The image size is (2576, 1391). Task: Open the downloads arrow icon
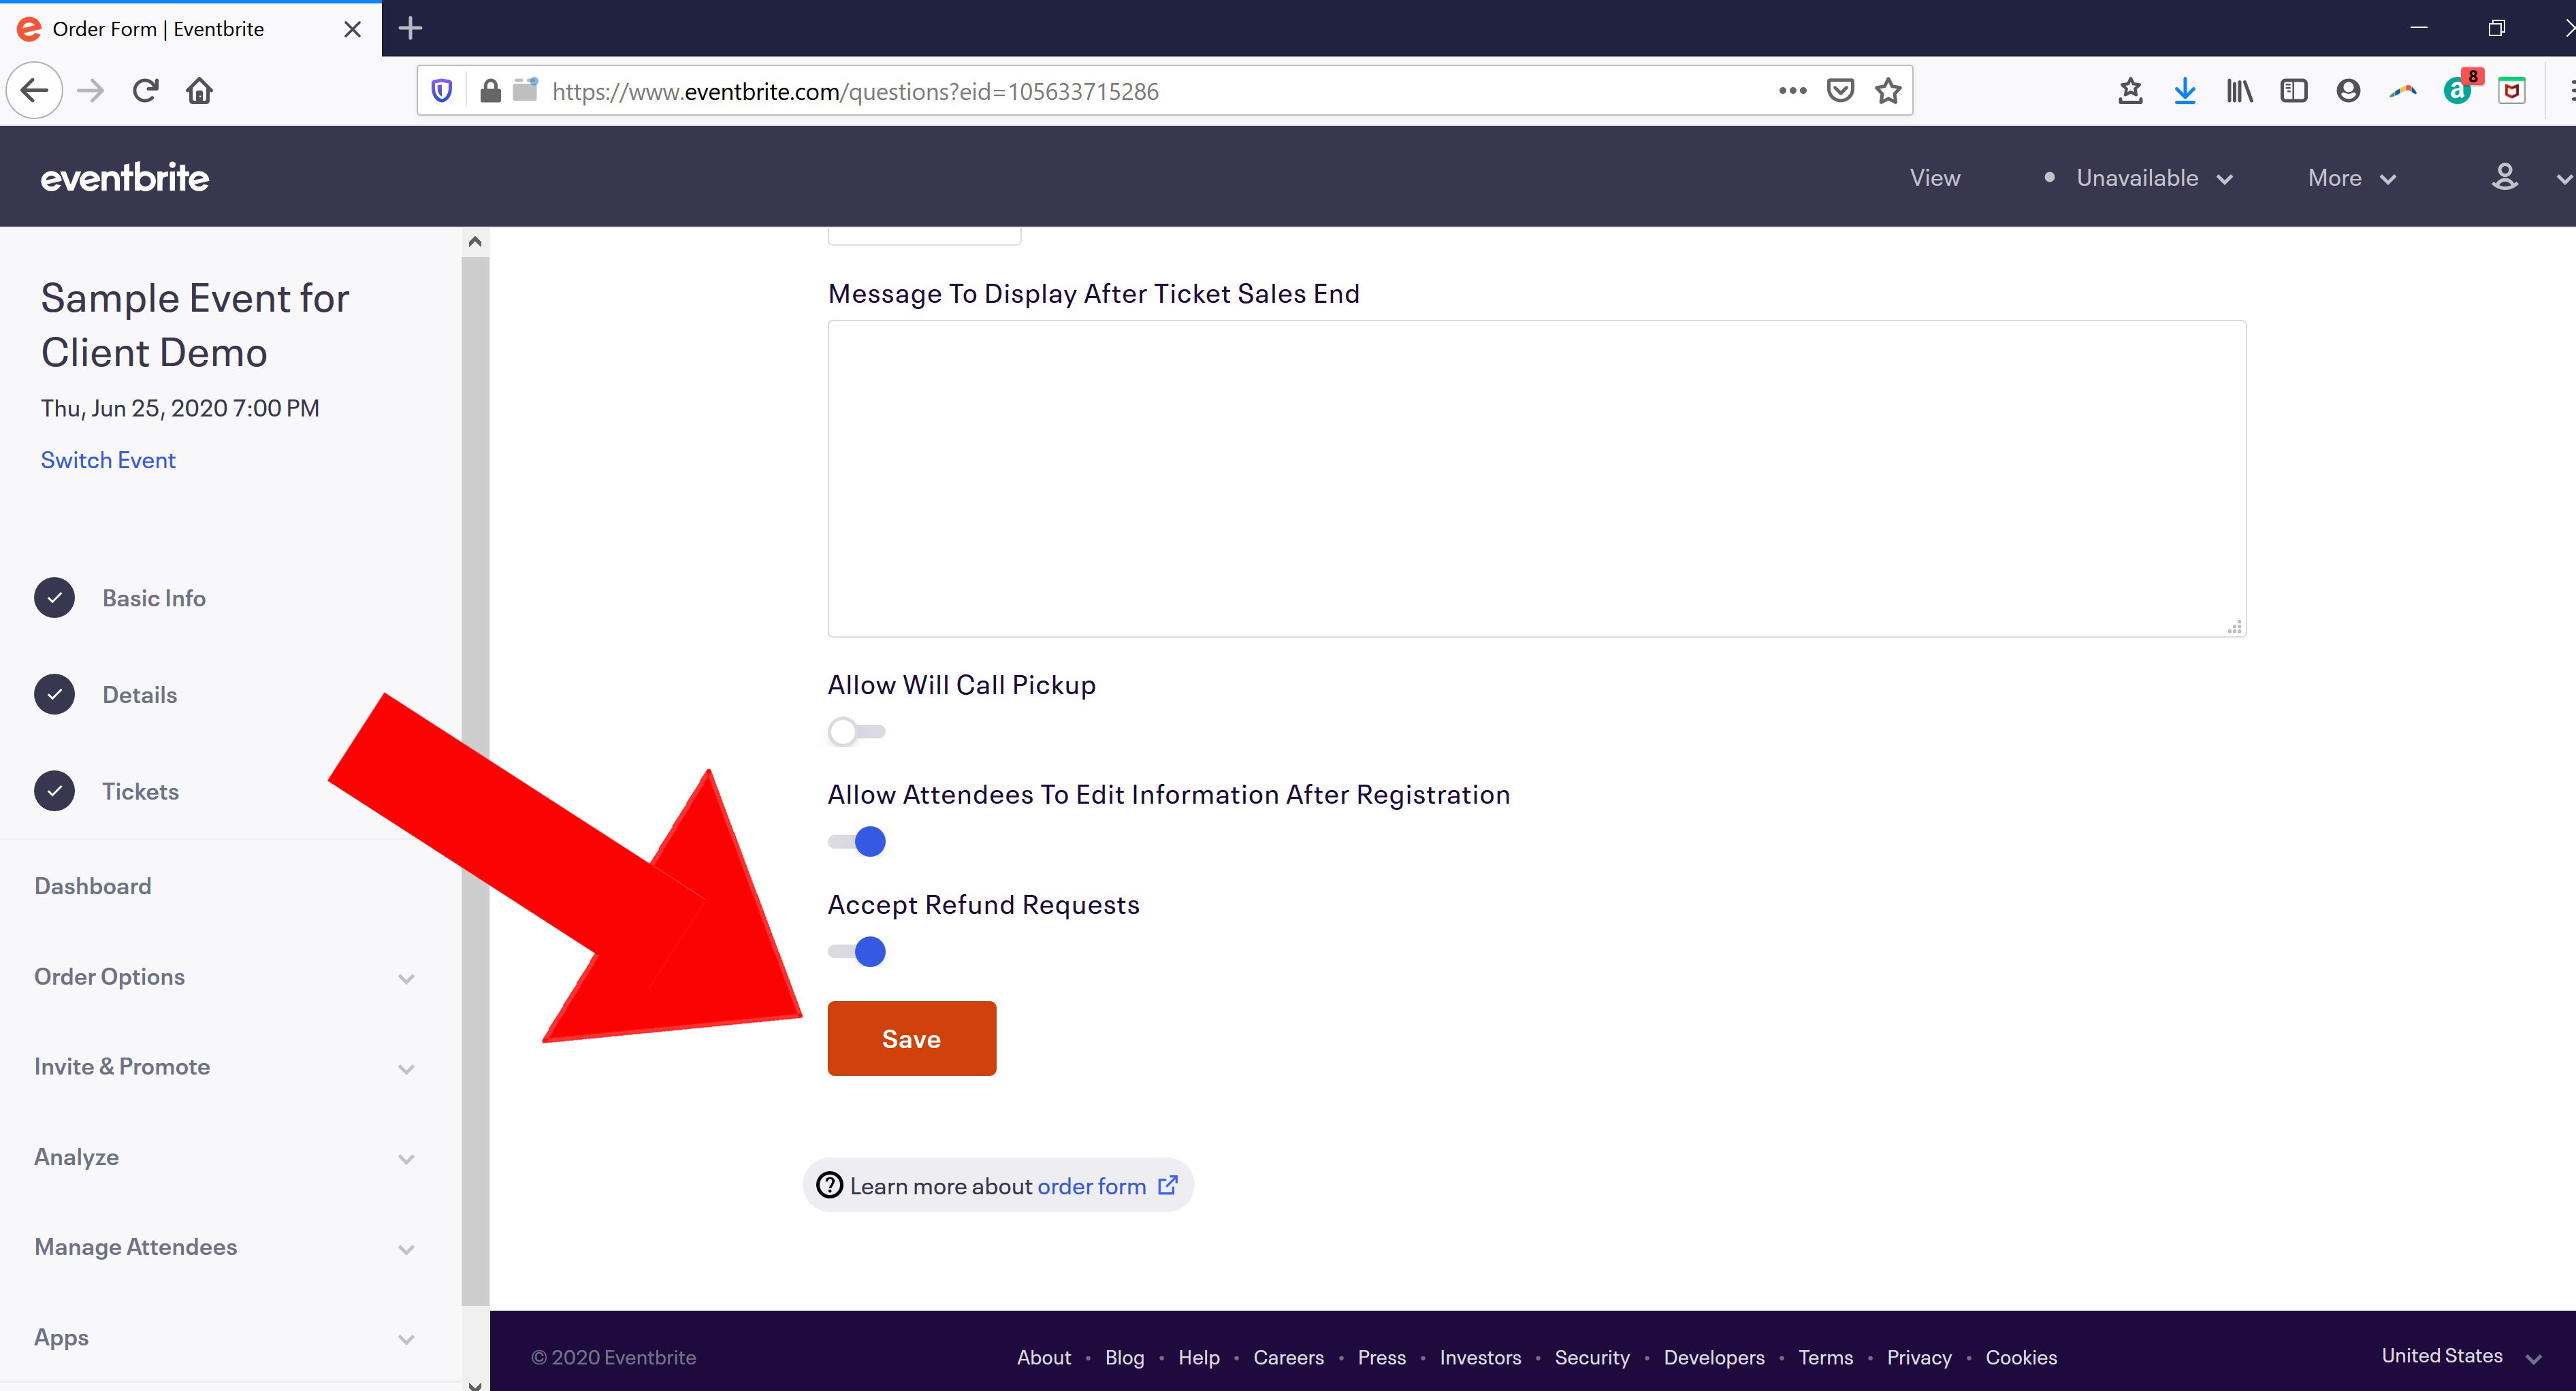tap(2185, 91)
